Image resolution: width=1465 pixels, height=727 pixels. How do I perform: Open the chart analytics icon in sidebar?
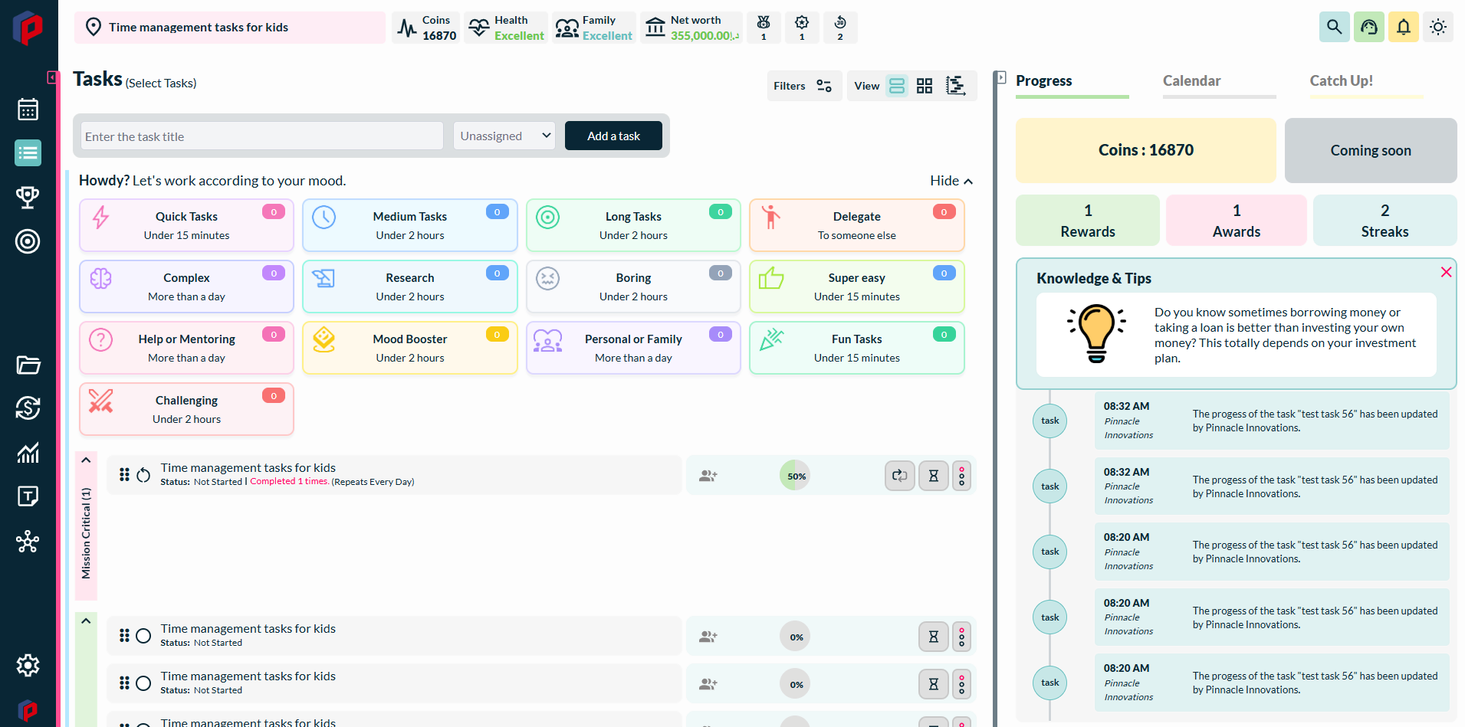pos(28,453)
